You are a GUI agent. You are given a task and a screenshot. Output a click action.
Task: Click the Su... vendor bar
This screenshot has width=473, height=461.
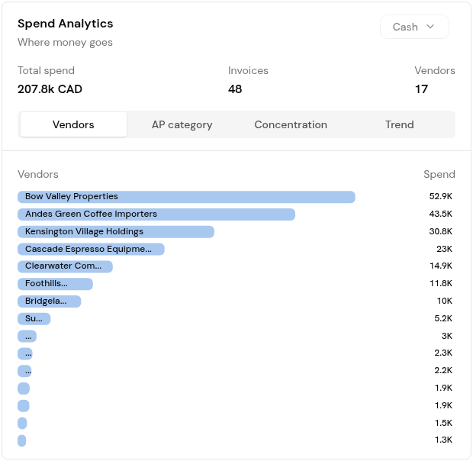tap(34, 319)
